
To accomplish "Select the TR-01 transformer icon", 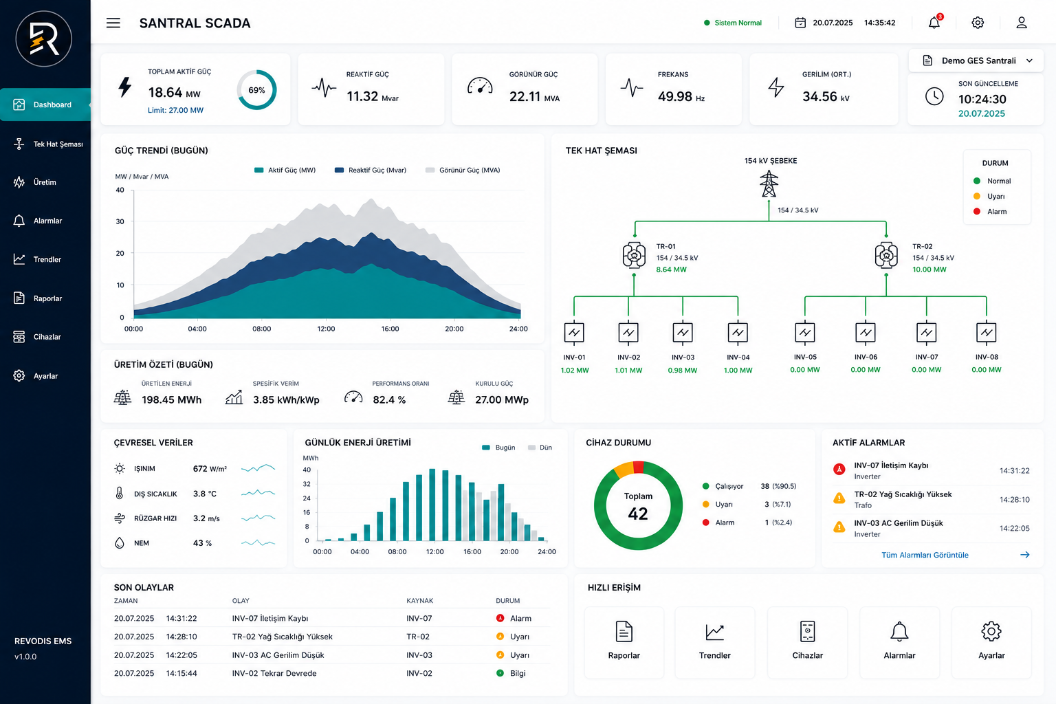I will [x=634, y=255].
